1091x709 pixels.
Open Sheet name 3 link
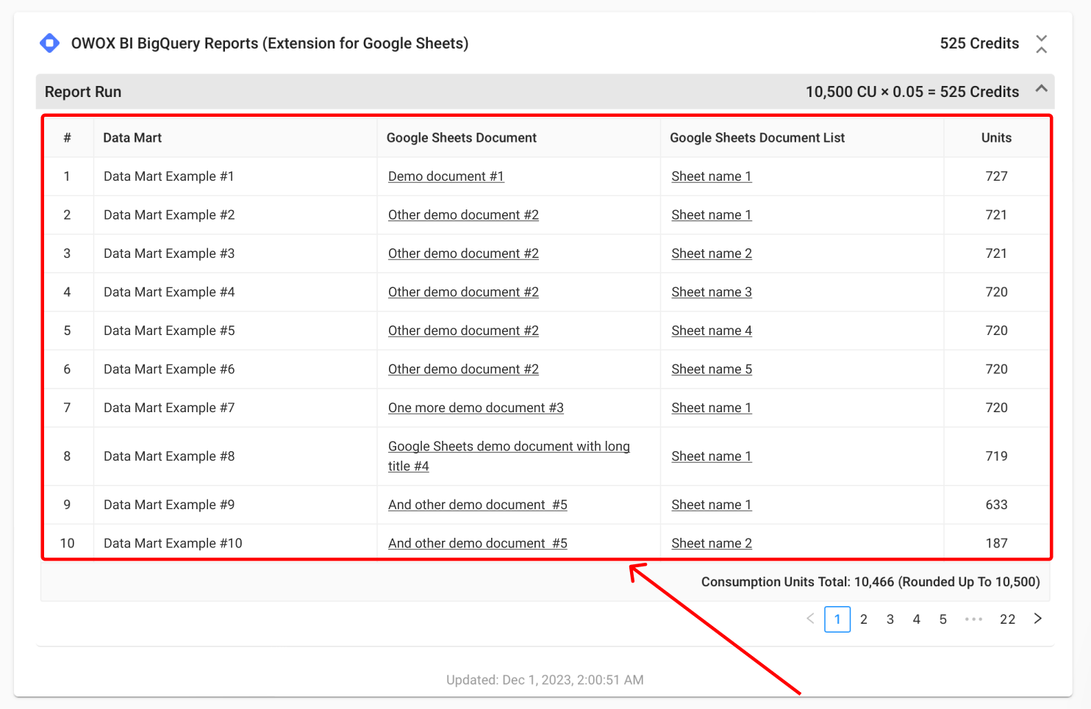point(712,292)
